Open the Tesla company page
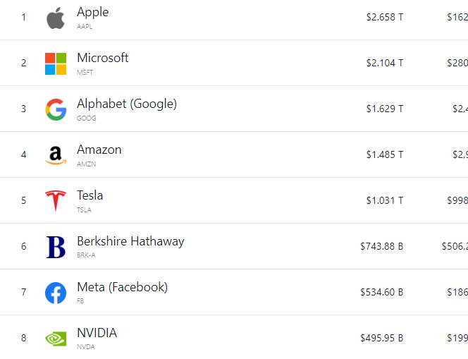The image size is (468, 359). pyautogui.click(x=90, y=195)
